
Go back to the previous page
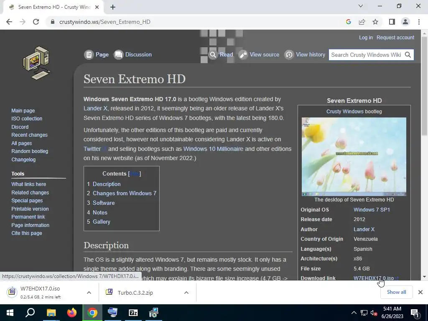pyautogui.click(x=9, y=22)
